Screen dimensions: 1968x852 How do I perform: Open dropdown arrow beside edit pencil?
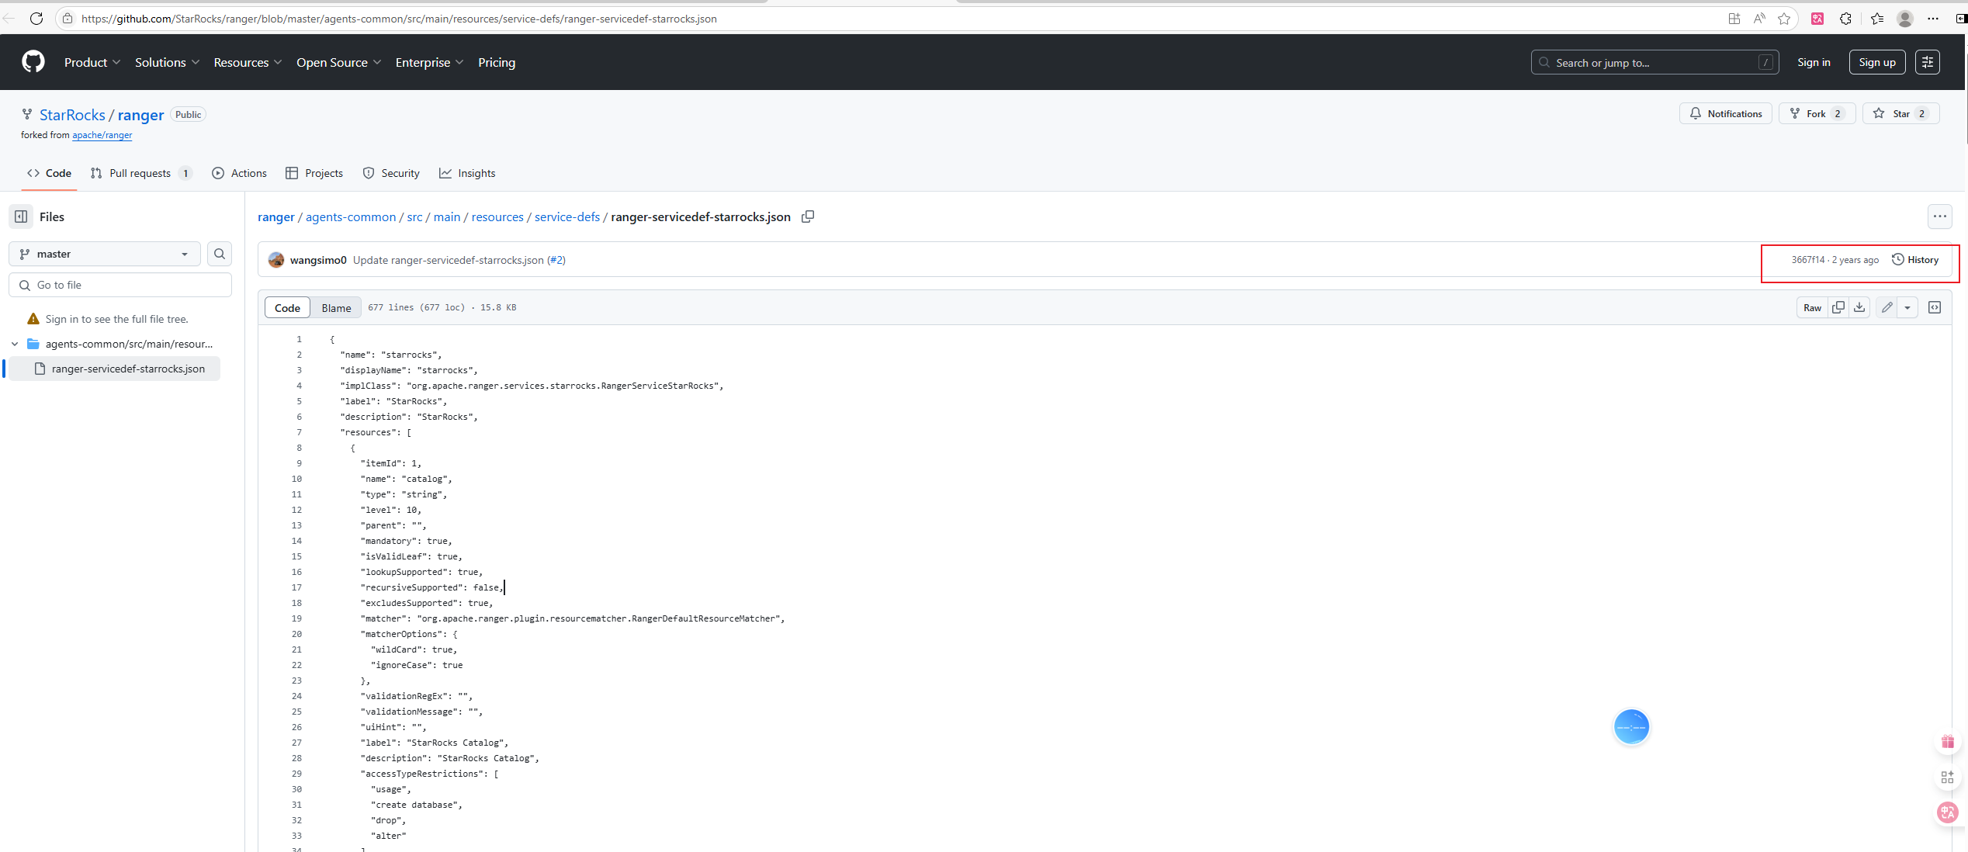(x=1907, y=307)
